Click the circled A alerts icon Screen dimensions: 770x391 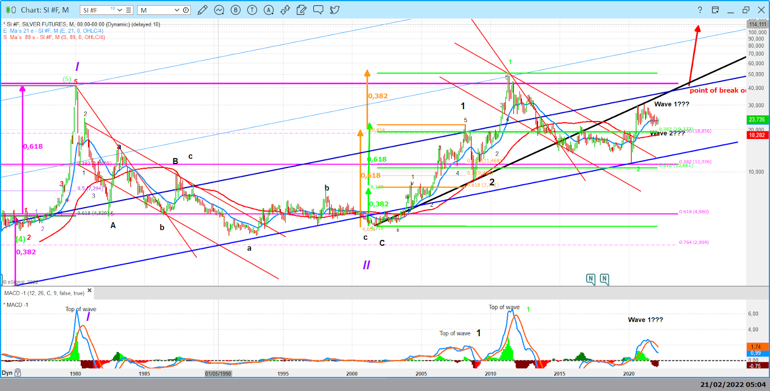tap(269, 10)
